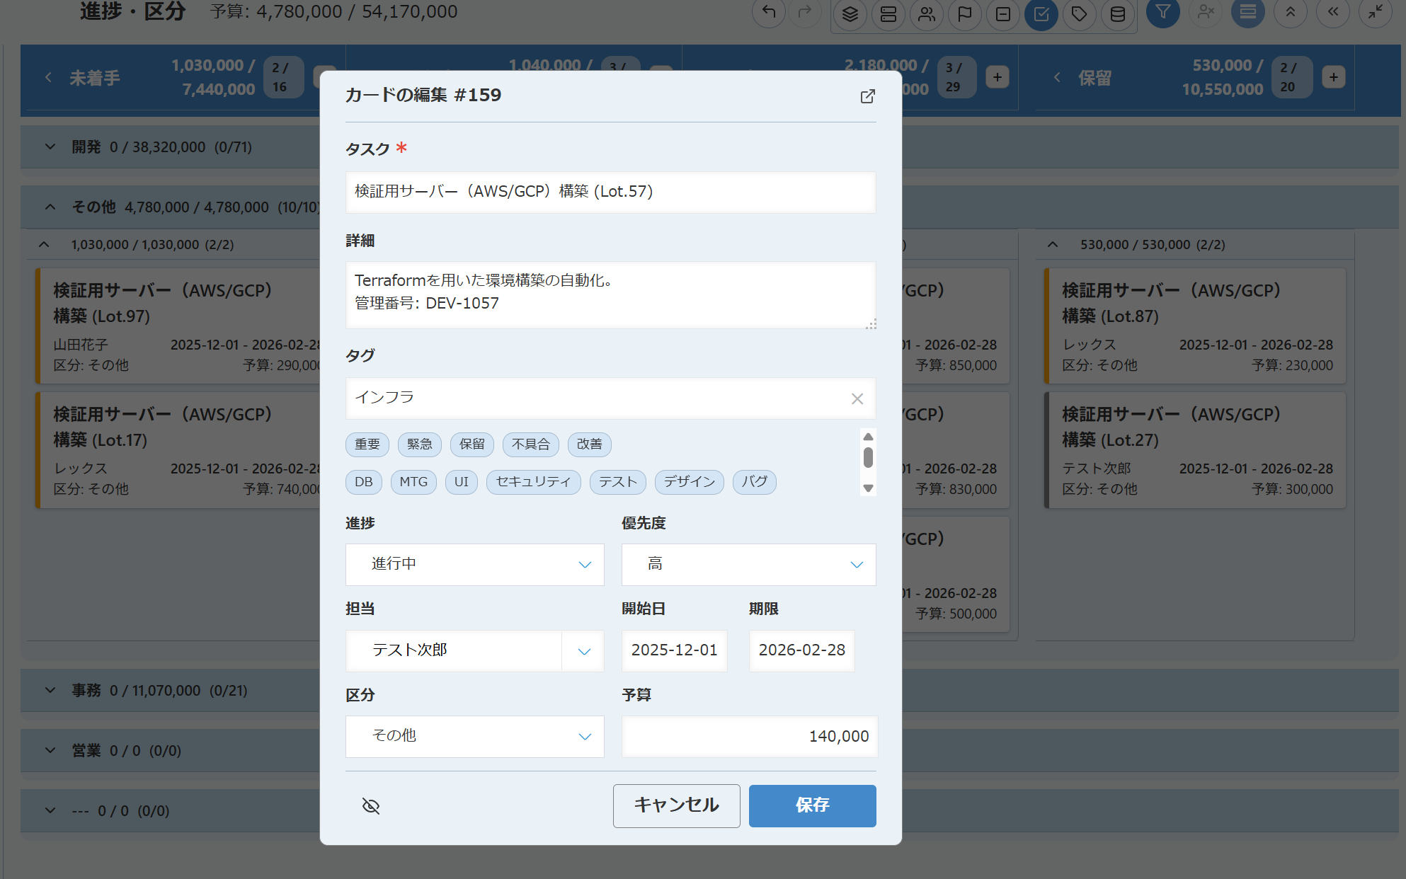Click the undo arrow icon
The height and width of the screenshot is (879, 1406).
(x=769, y=13)
